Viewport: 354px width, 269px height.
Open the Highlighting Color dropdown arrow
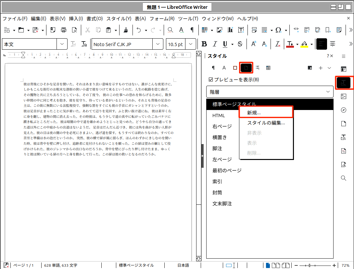[x=311, y=44]
